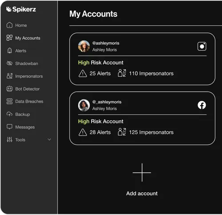The height and width of the screenshot is (215, 222).
Task: Click @_ashleymoris profile photo
Action: [84, 105]
